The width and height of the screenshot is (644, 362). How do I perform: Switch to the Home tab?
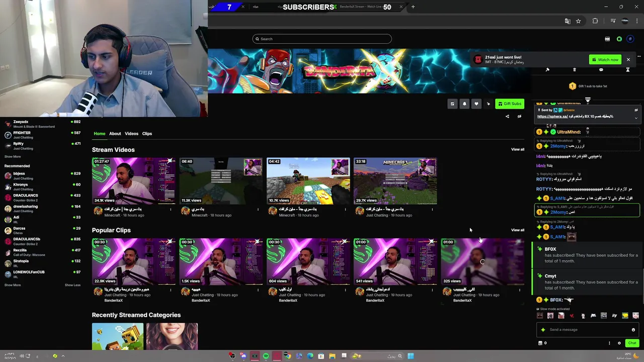(99, 134)
